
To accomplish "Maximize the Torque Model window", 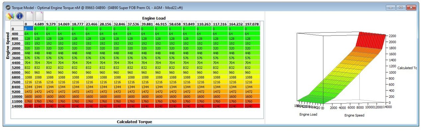I will tap(401, 7).
